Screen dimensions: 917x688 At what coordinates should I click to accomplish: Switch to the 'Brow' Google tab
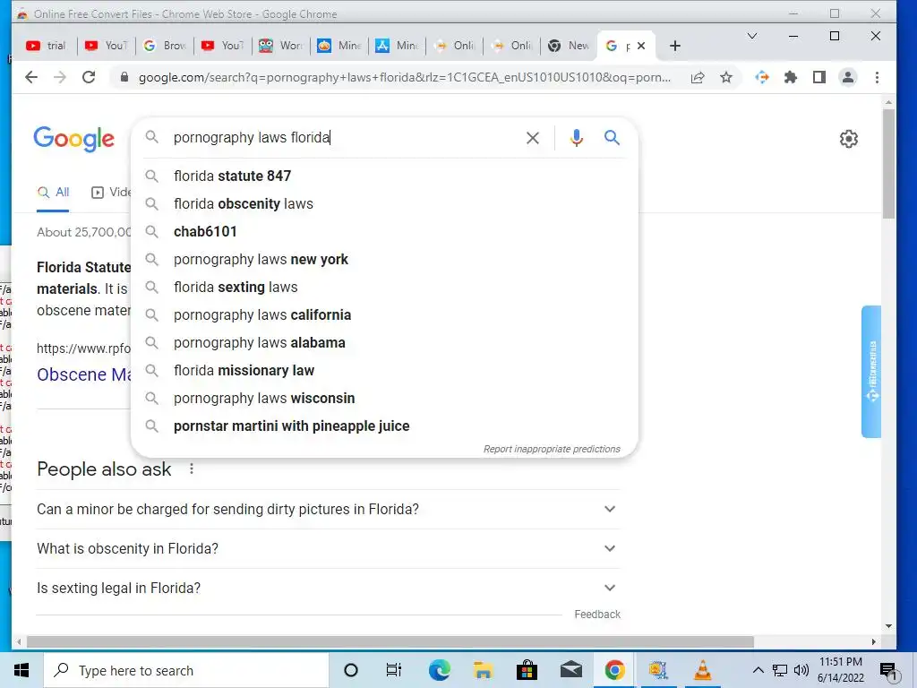(165, 46)
